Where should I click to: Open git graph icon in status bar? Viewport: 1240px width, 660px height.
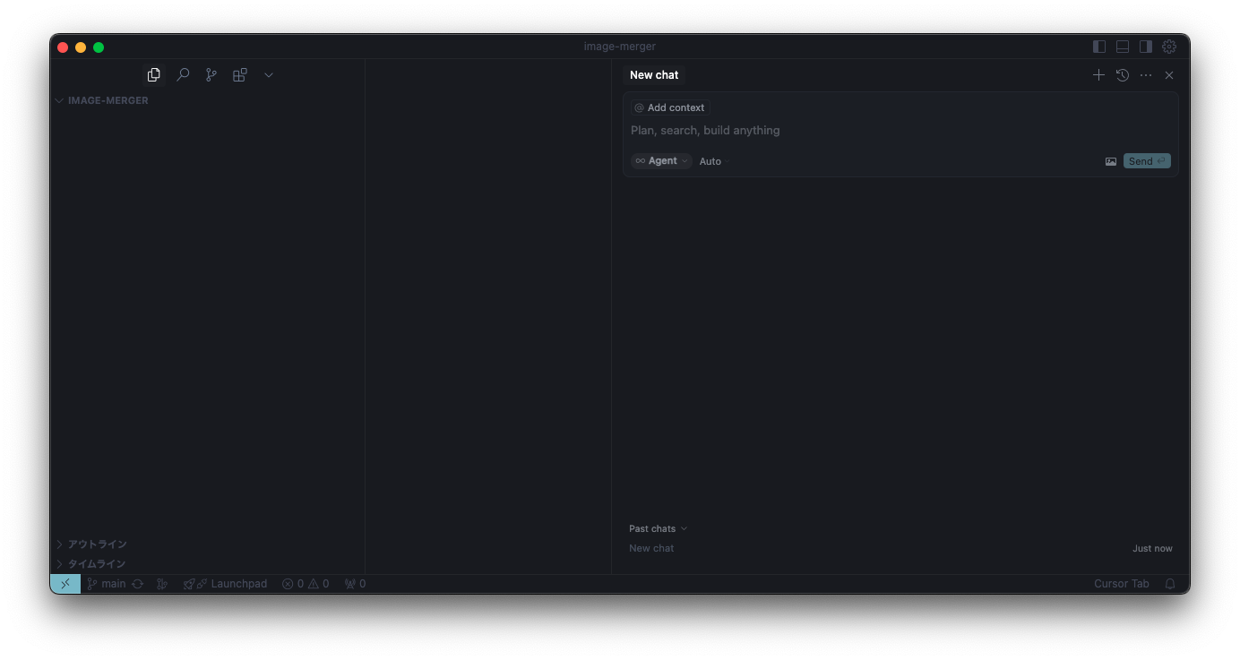162,584
